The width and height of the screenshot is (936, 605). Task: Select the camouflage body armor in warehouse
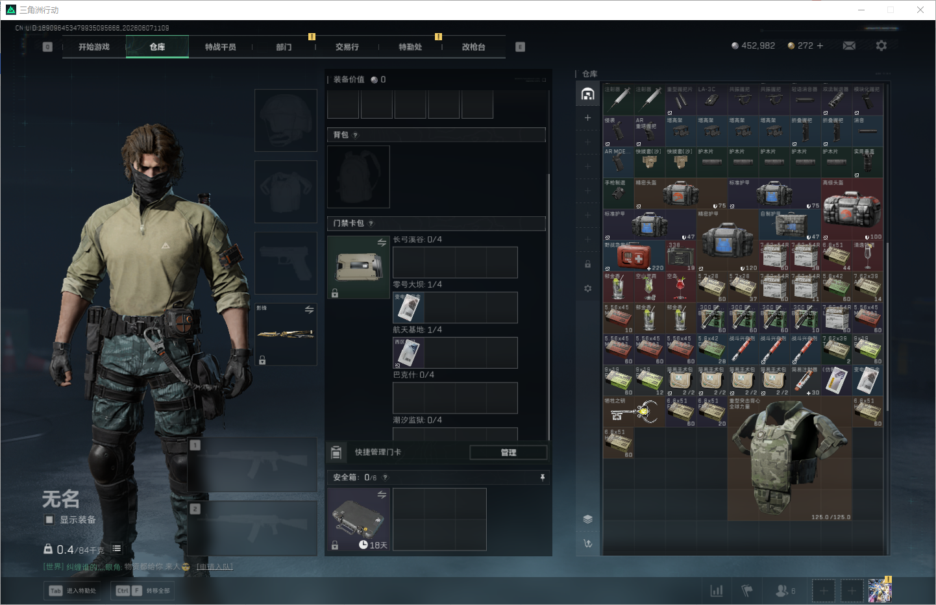point(789,459)
